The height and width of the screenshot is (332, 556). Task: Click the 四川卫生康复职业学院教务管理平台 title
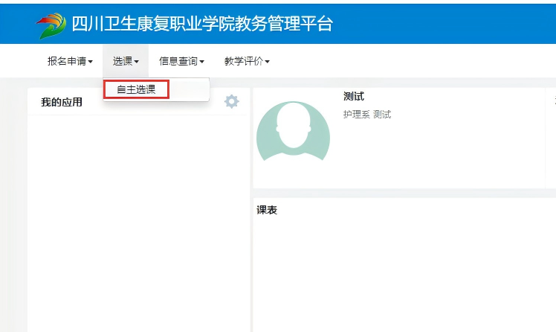pos(201,24)
